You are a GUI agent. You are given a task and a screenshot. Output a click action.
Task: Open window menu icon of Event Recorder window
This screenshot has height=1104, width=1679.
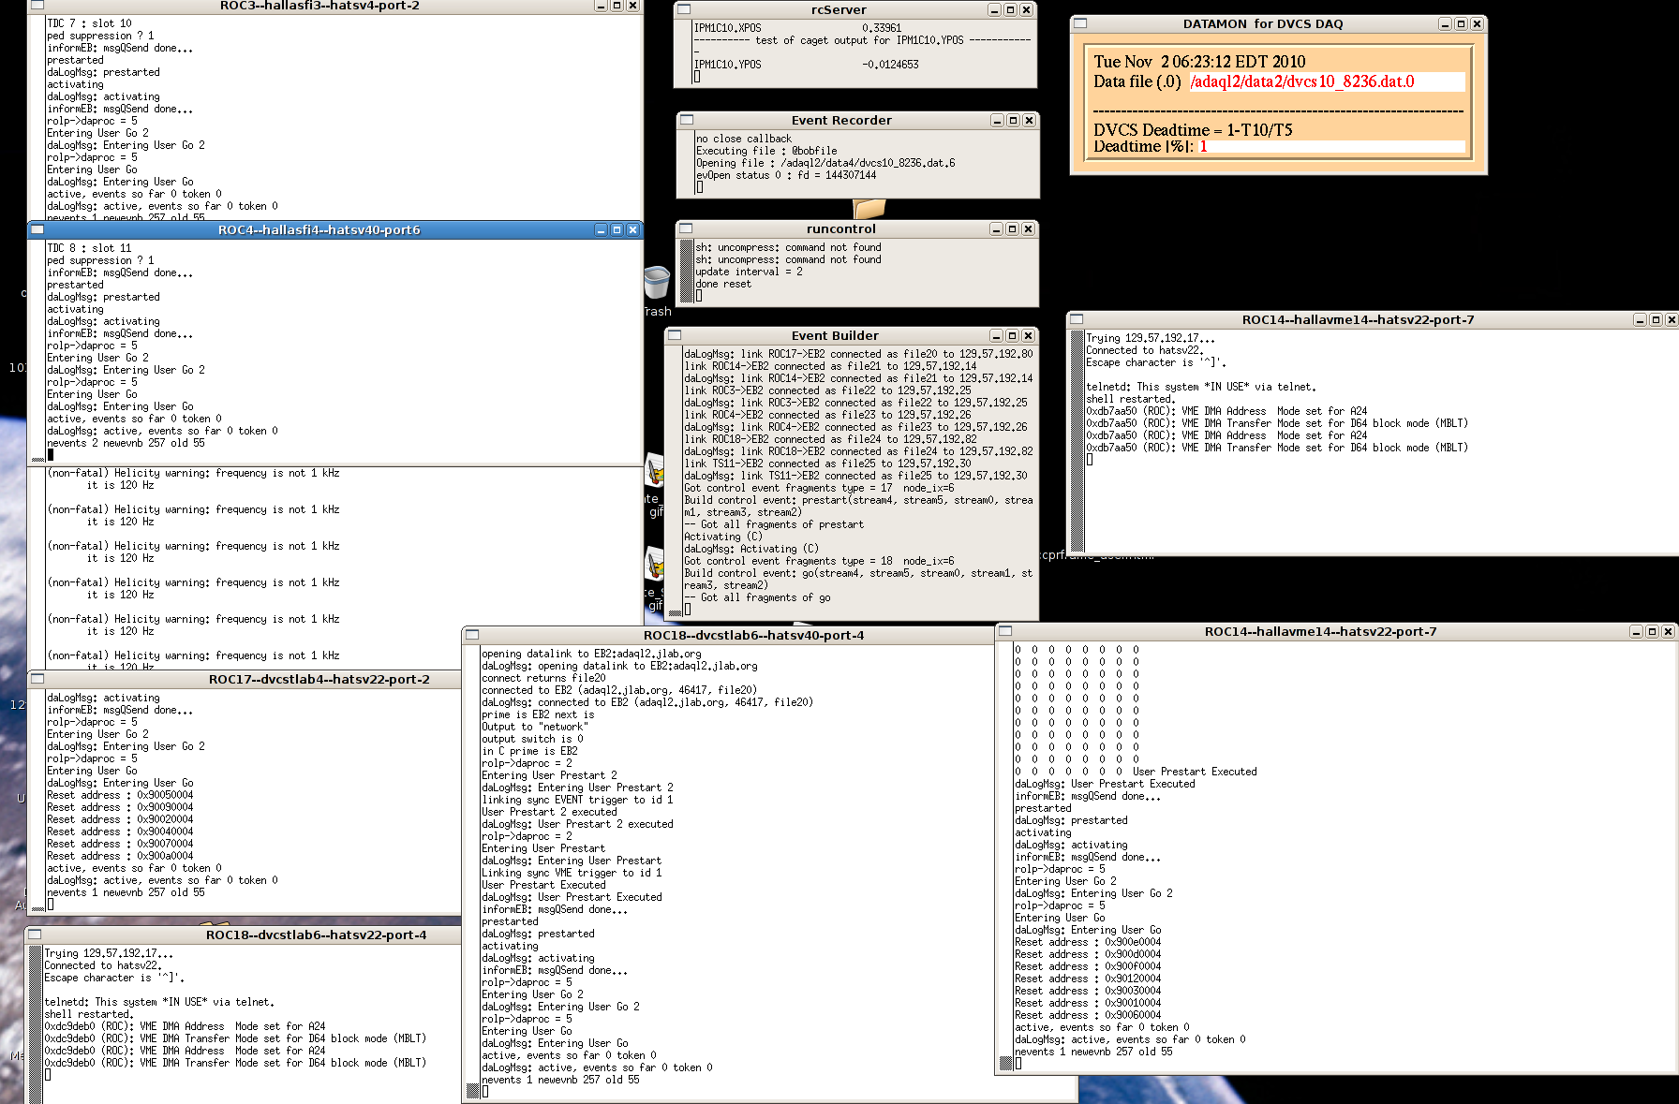click(x=687, y=120)
